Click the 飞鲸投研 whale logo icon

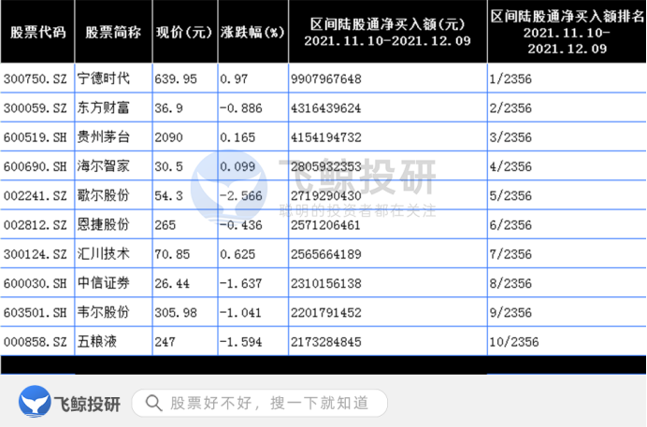(35, 401)
